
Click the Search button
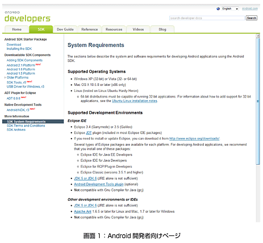point(252,18)
